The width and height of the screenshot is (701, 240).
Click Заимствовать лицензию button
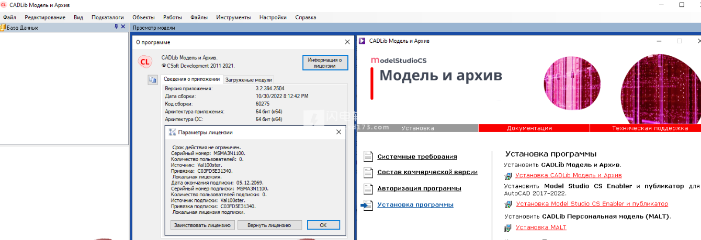coord(202,225)
